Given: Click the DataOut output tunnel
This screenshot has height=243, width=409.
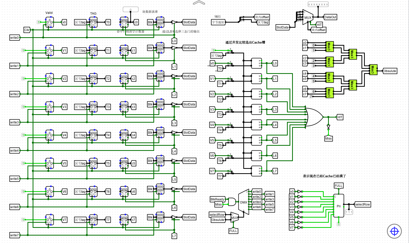Looking at the screenshot, I should [x=330, y=17].
